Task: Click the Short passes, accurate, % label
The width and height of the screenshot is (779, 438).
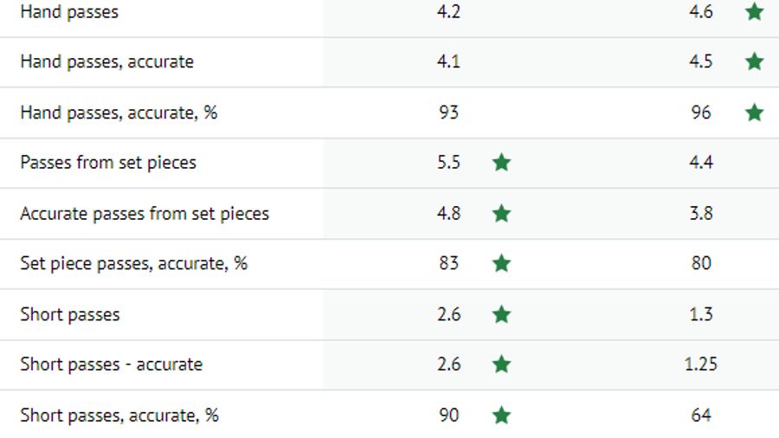Action: [x=119, y=415]
